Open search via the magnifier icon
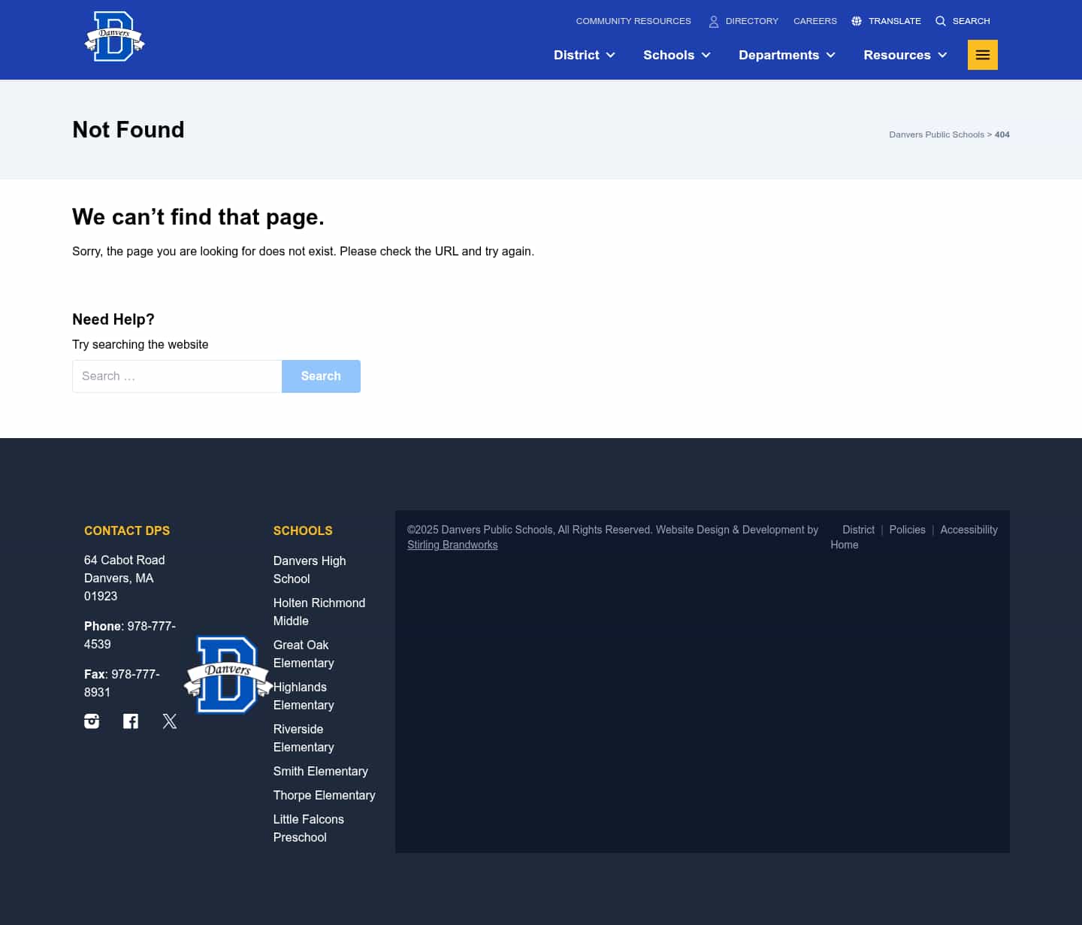The width and height of the screenshot is (1082, 925). [941, 20]
